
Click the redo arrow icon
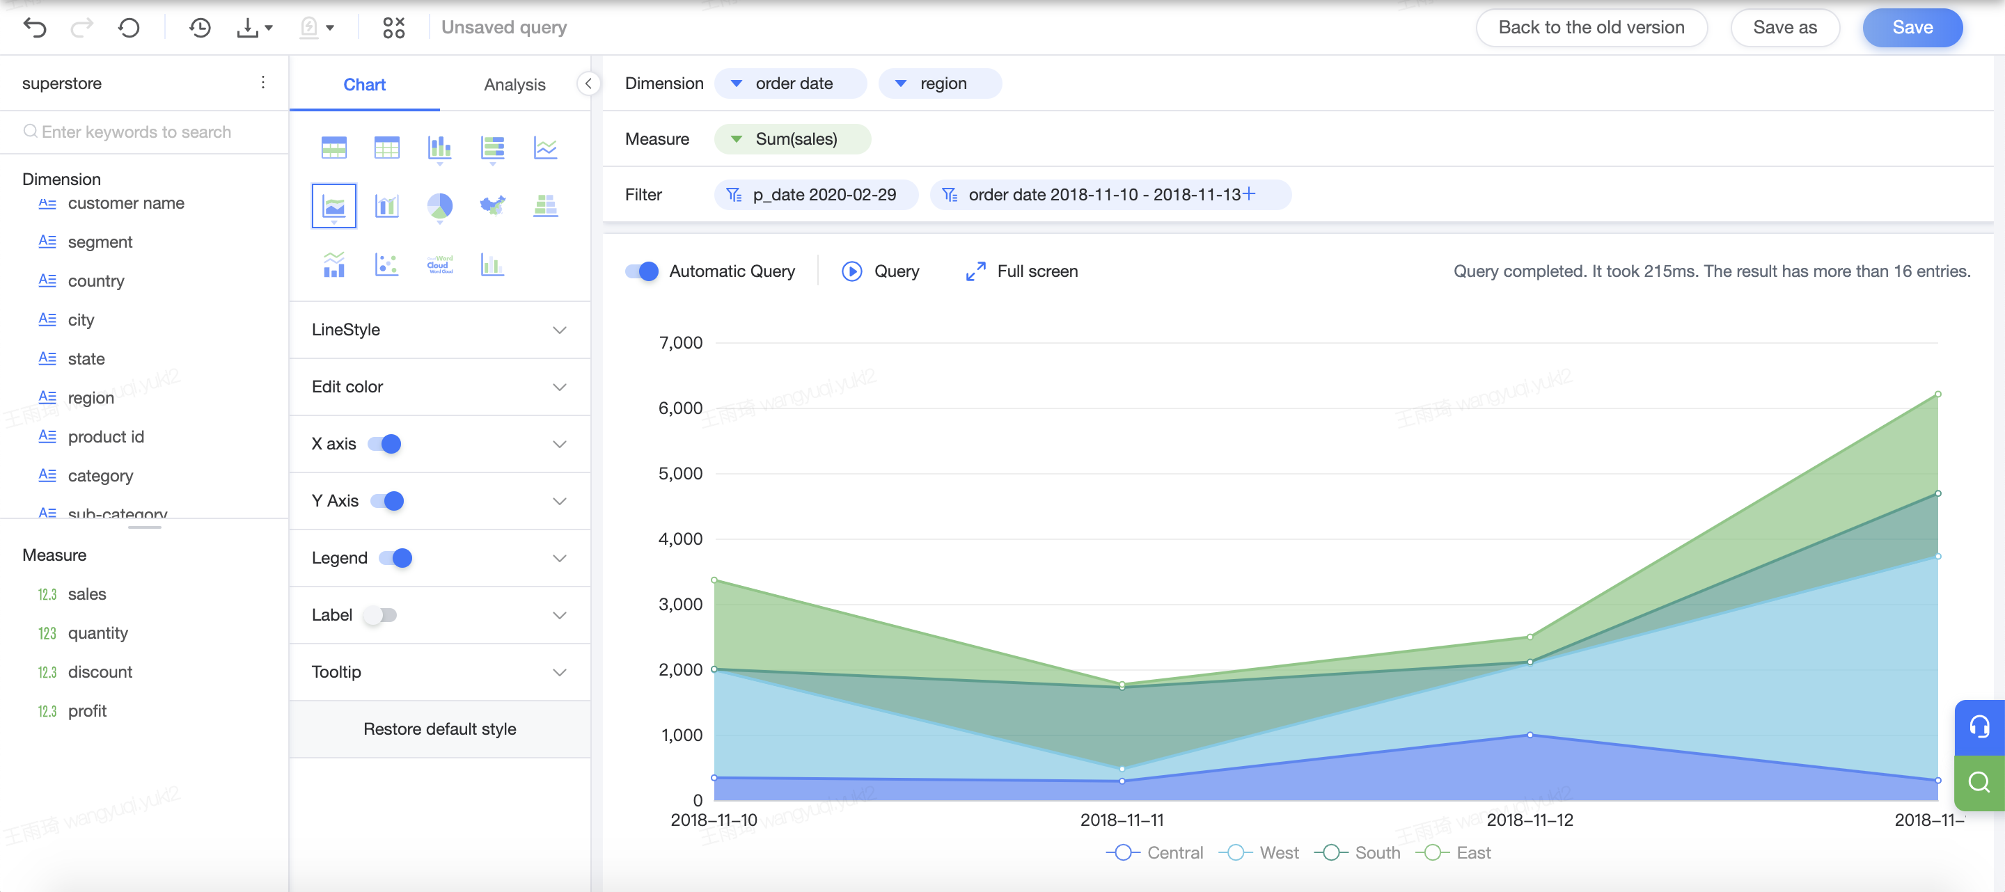(x=81, y=28)
